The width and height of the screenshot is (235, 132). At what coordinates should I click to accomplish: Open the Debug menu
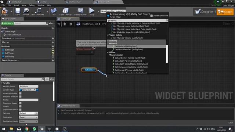pos(32,5)
